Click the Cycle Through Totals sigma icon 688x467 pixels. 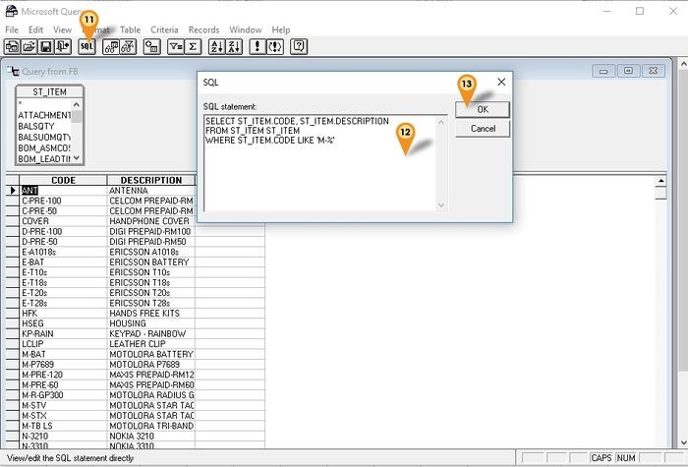193,46
